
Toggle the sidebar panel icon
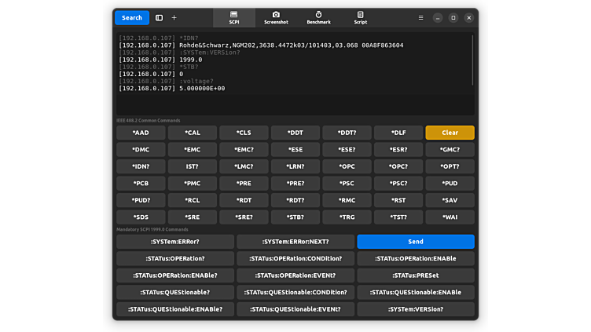click(159, 17)
